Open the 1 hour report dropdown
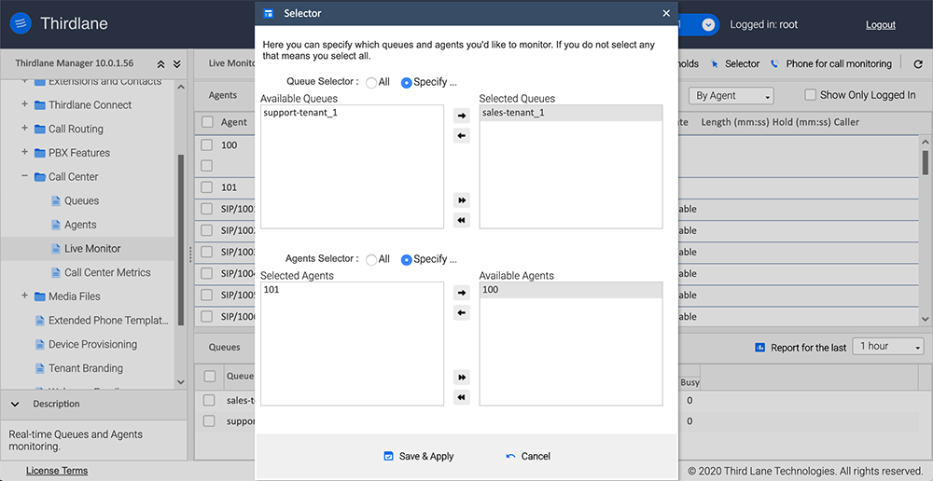This screenshot has width=933, height=481. [x=890, y=347]
